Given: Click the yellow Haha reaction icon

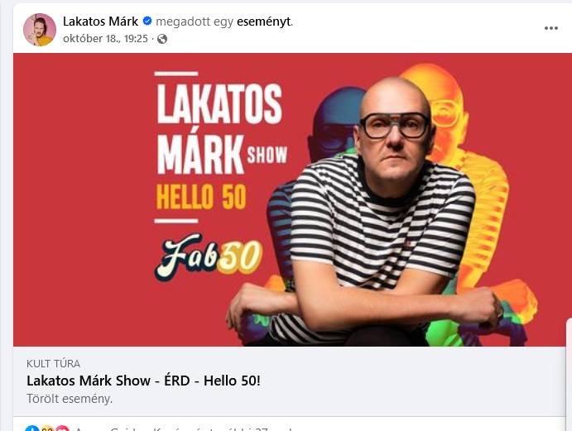Looking at the screenshot, I should coord(47,429).
